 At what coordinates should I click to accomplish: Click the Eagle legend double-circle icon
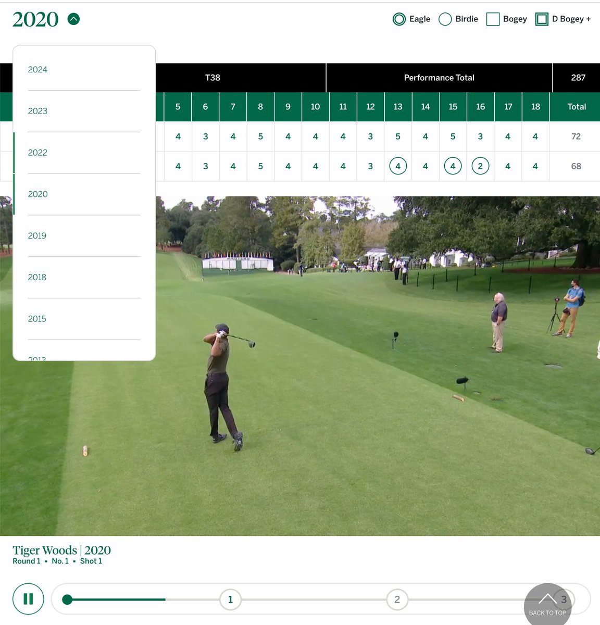point(399,19)
